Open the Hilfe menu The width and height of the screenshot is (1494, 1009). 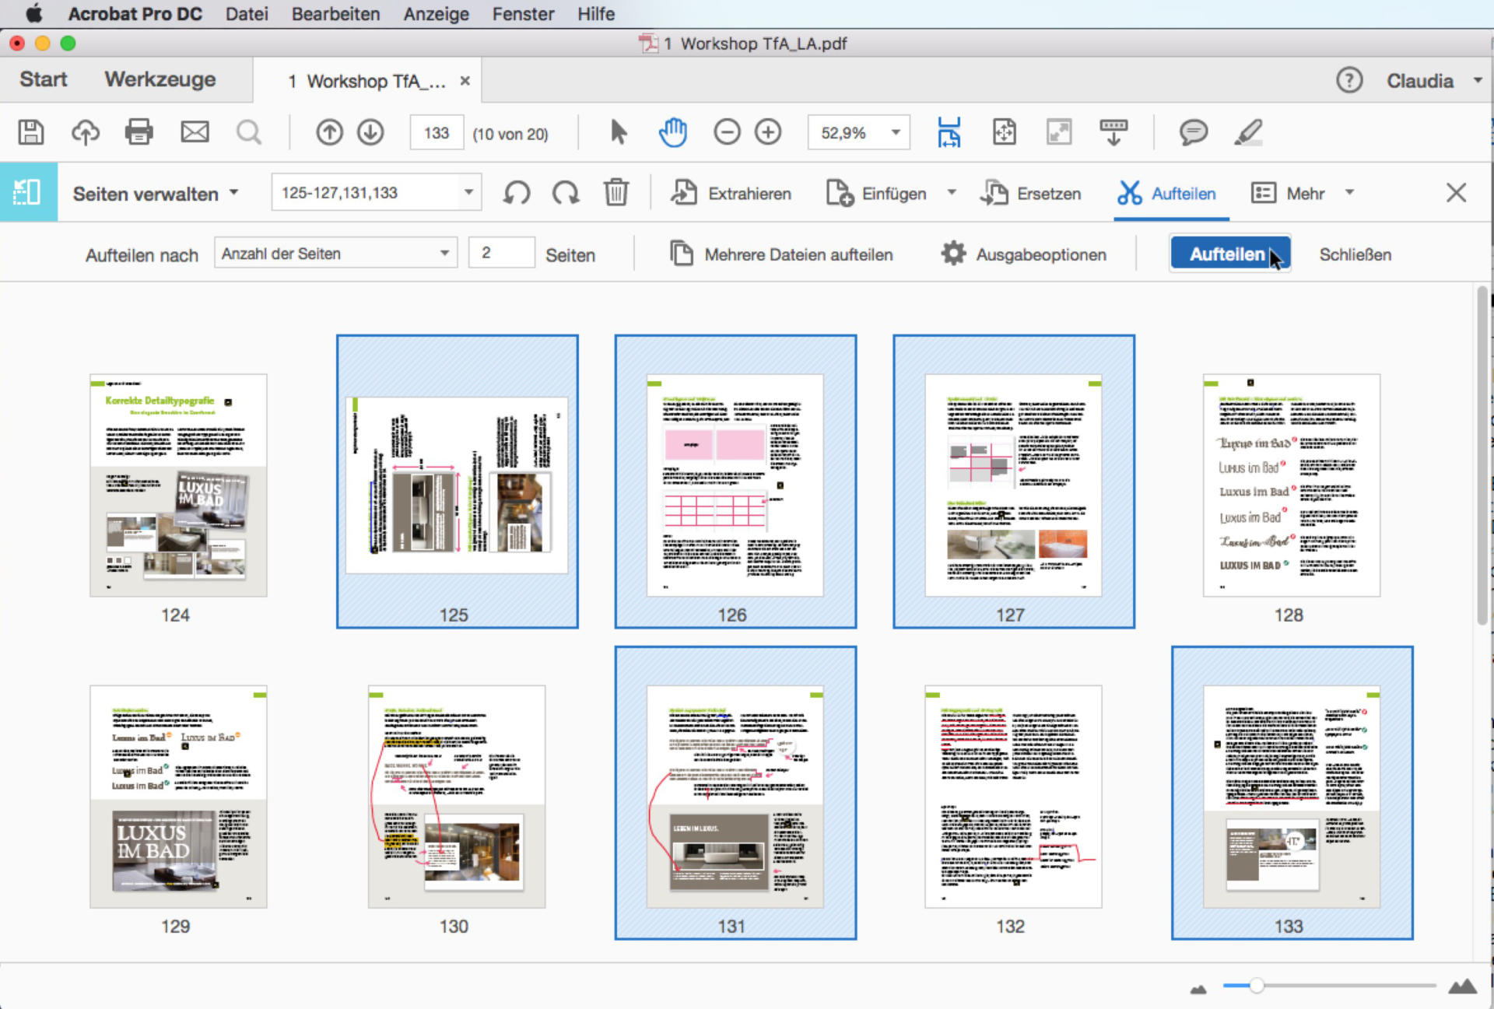(596, 13)
